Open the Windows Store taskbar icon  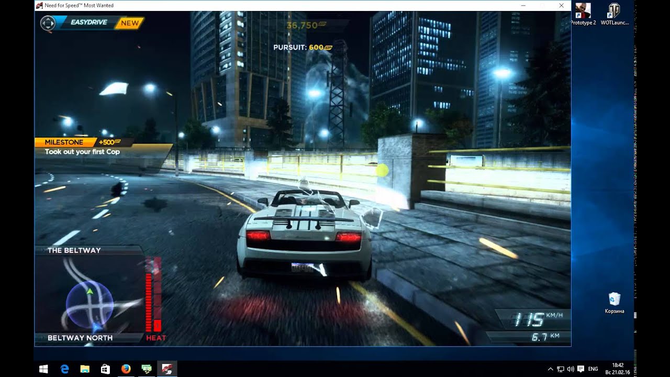105,369
